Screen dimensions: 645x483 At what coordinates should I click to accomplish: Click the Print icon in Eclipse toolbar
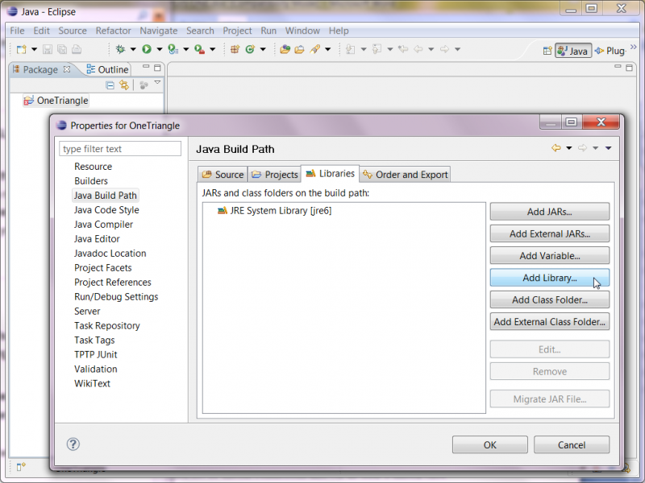click(x=77, y=49)
